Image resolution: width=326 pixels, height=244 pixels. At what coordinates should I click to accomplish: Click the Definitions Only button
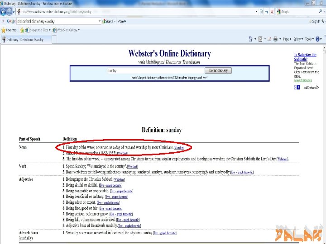pyautogui.click(x=218, y=70)
